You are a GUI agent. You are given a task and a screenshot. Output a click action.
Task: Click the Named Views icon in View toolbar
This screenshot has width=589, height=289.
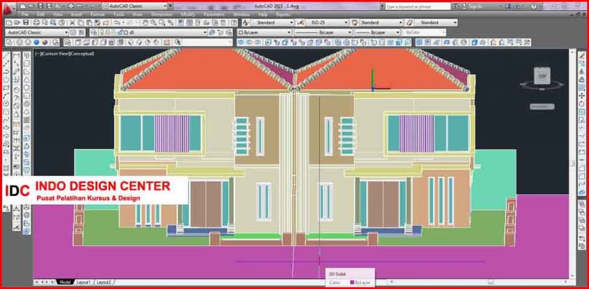tap(67, 43)
